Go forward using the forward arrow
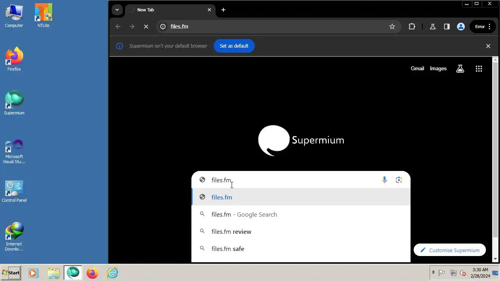Viewport: 500px width, 281px height. click(x=132, y=27)
